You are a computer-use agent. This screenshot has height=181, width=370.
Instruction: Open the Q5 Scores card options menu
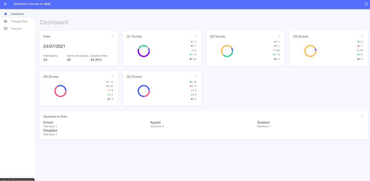(x=196, y=77)
